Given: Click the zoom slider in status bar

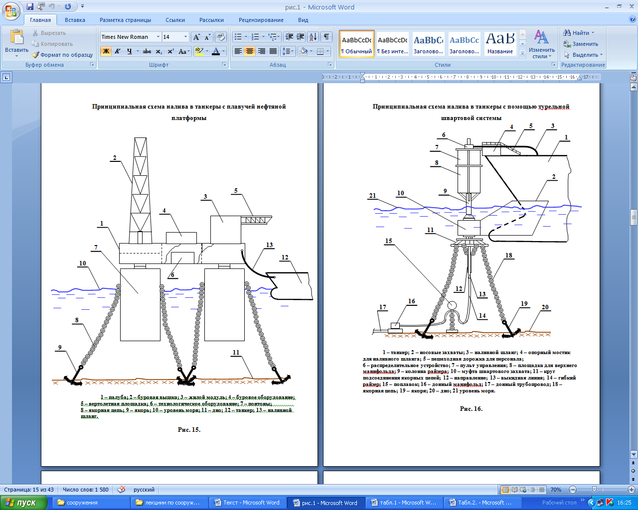Looking at the screenshot, I should pos(594,490).
